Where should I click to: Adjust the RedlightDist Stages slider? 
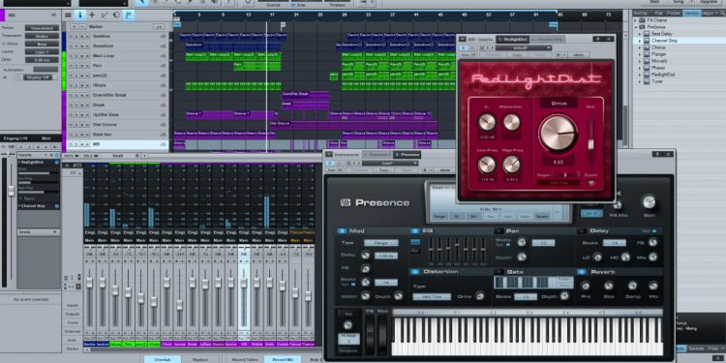click(565, 174)
